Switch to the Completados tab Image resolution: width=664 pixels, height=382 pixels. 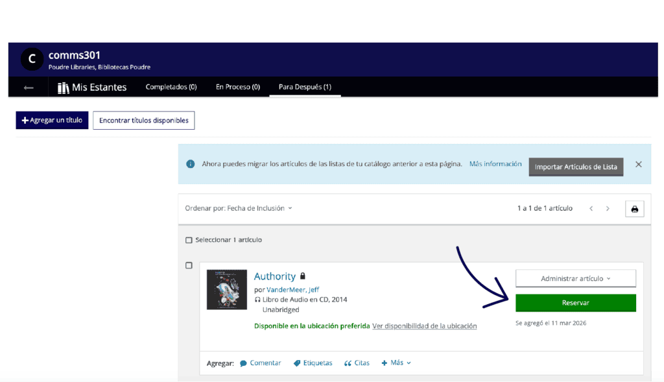171,87
